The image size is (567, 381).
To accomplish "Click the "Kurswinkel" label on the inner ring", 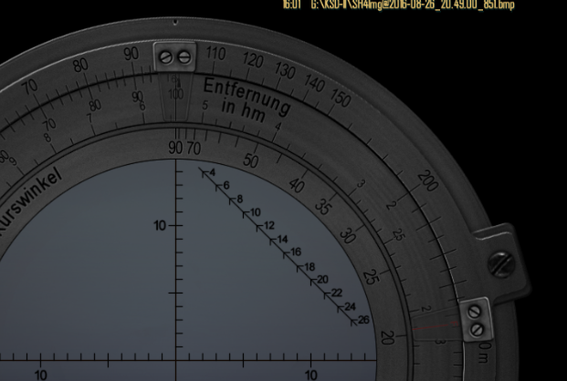I will [x=29, y=201].
